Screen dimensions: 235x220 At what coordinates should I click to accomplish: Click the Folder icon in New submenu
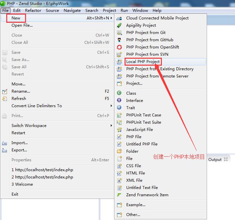[119, 151]
